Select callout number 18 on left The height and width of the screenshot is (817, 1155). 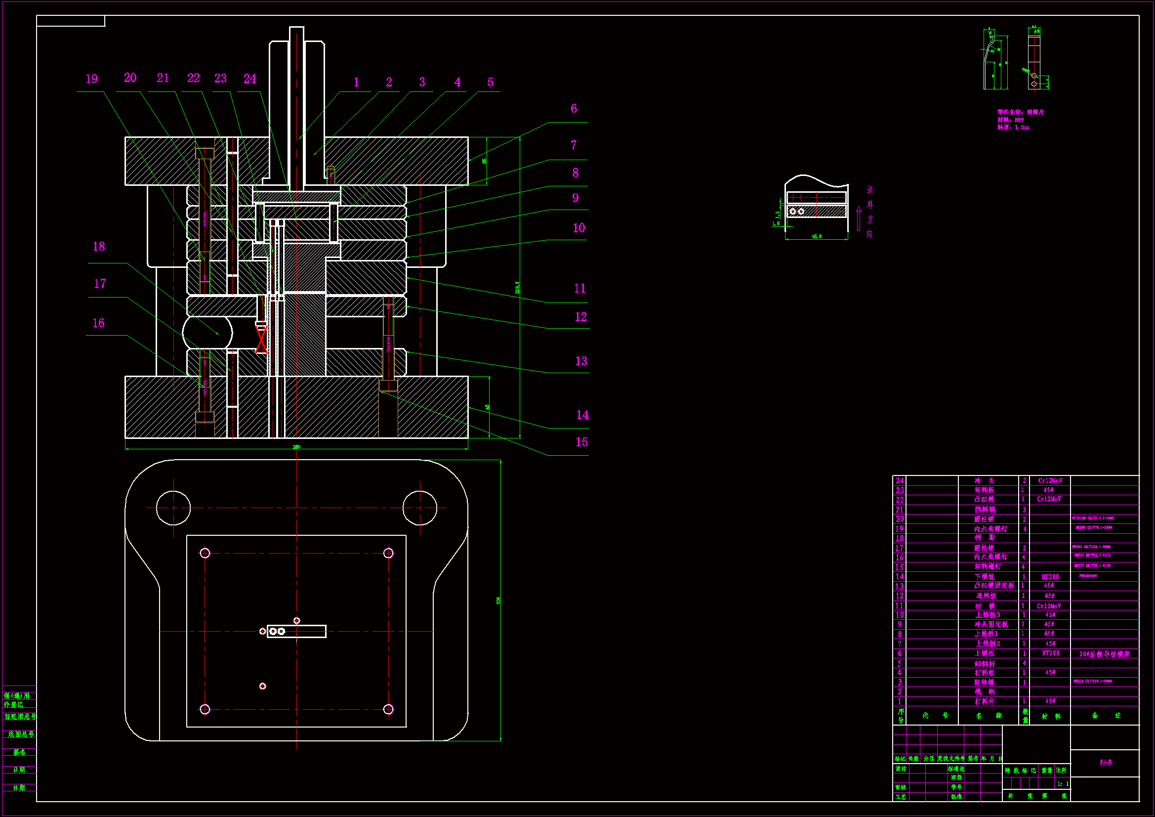pos(99,246)
